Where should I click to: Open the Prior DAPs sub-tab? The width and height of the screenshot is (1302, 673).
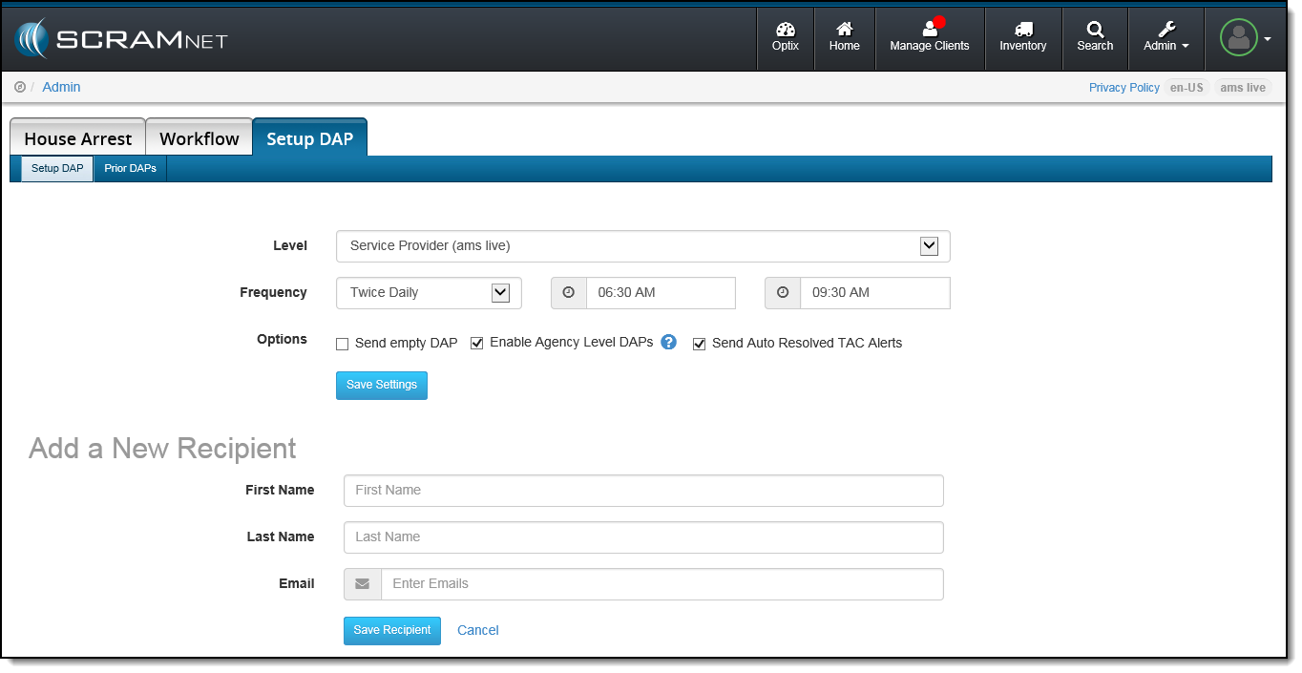(130, 169)
